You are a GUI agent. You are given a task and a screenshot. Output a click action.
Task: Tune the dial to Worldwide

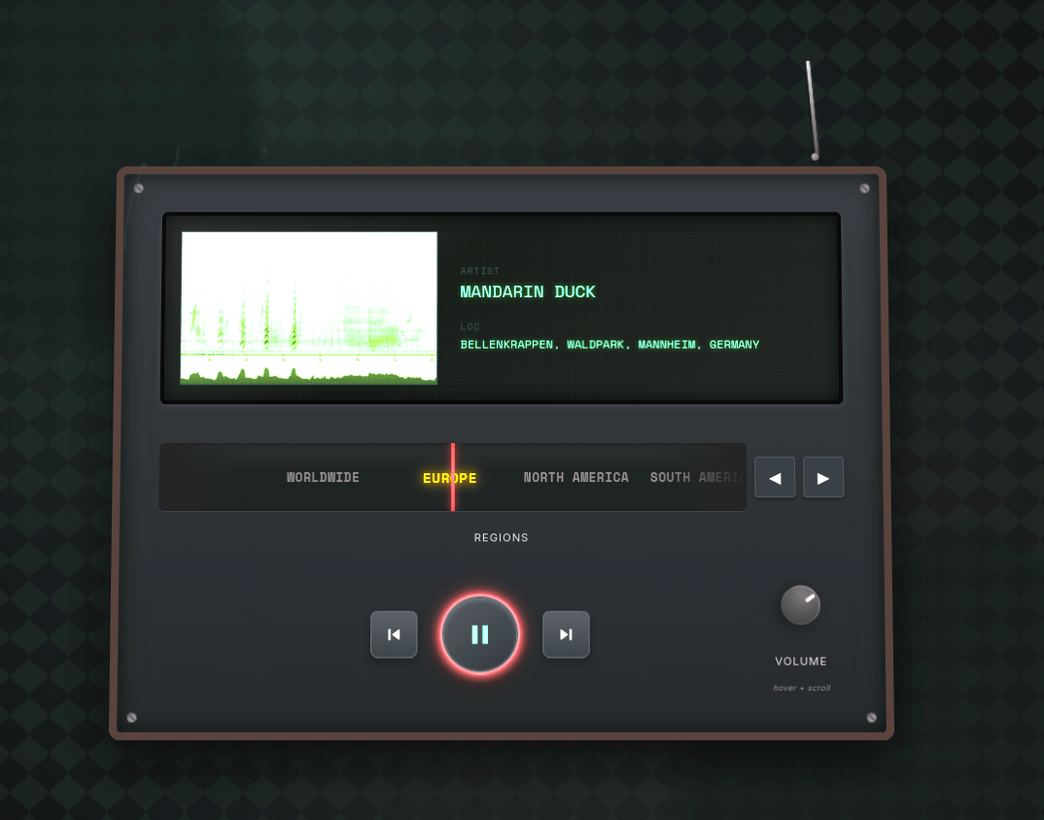point(323,478)
